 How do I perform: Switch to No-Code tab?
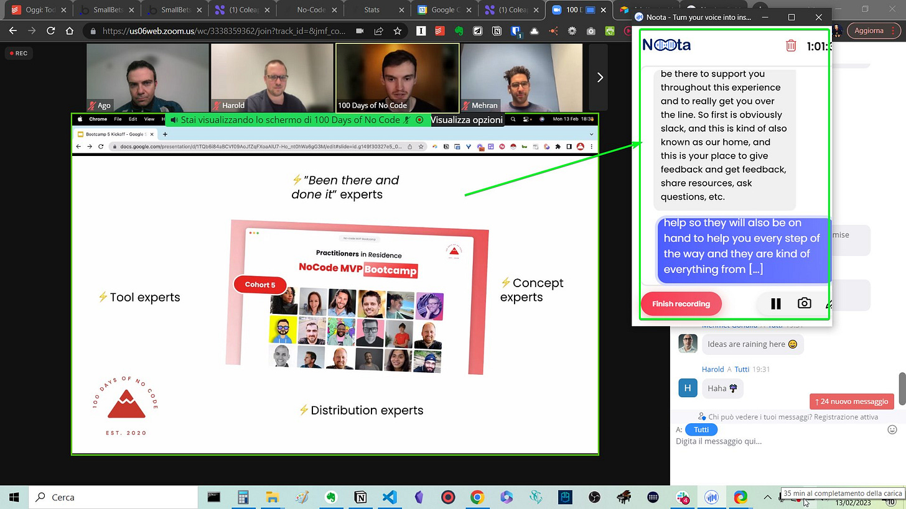point(309,10)
